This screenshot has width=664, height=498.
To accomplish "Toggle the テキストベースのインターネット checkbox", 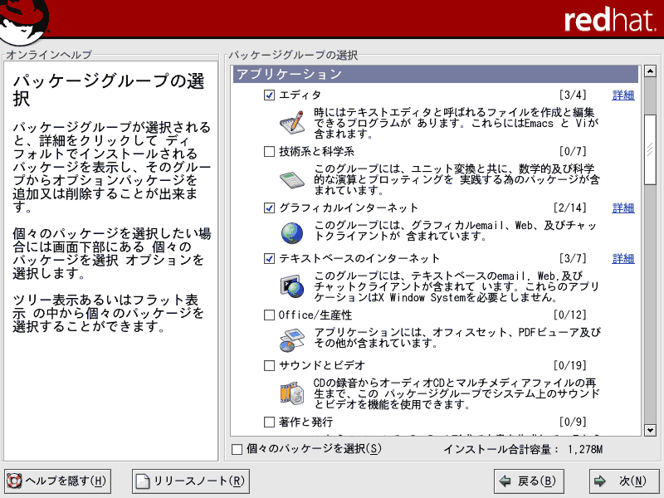I will click(x=269, y=258).
